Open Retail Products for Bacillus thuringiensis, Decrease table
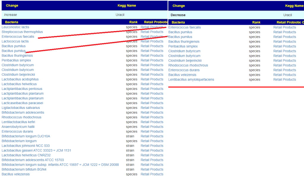 coord(285,41)
